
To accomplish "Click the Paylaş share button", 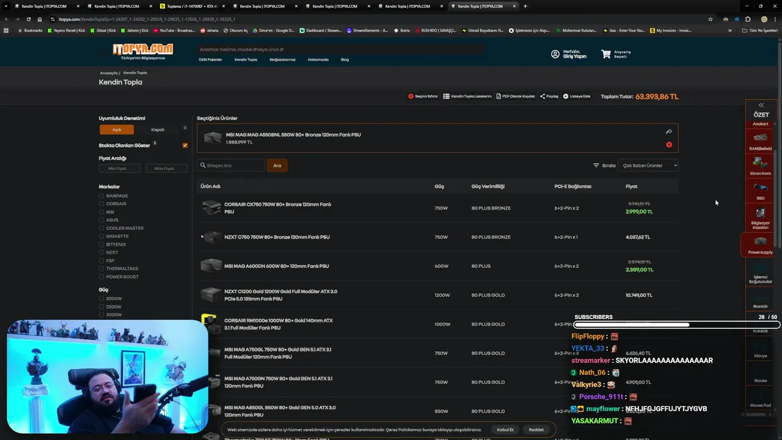I will 549,97.
